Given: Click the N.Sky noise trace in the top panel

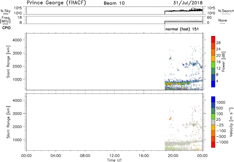Looking at the screenshot, I should coord(184,11).
